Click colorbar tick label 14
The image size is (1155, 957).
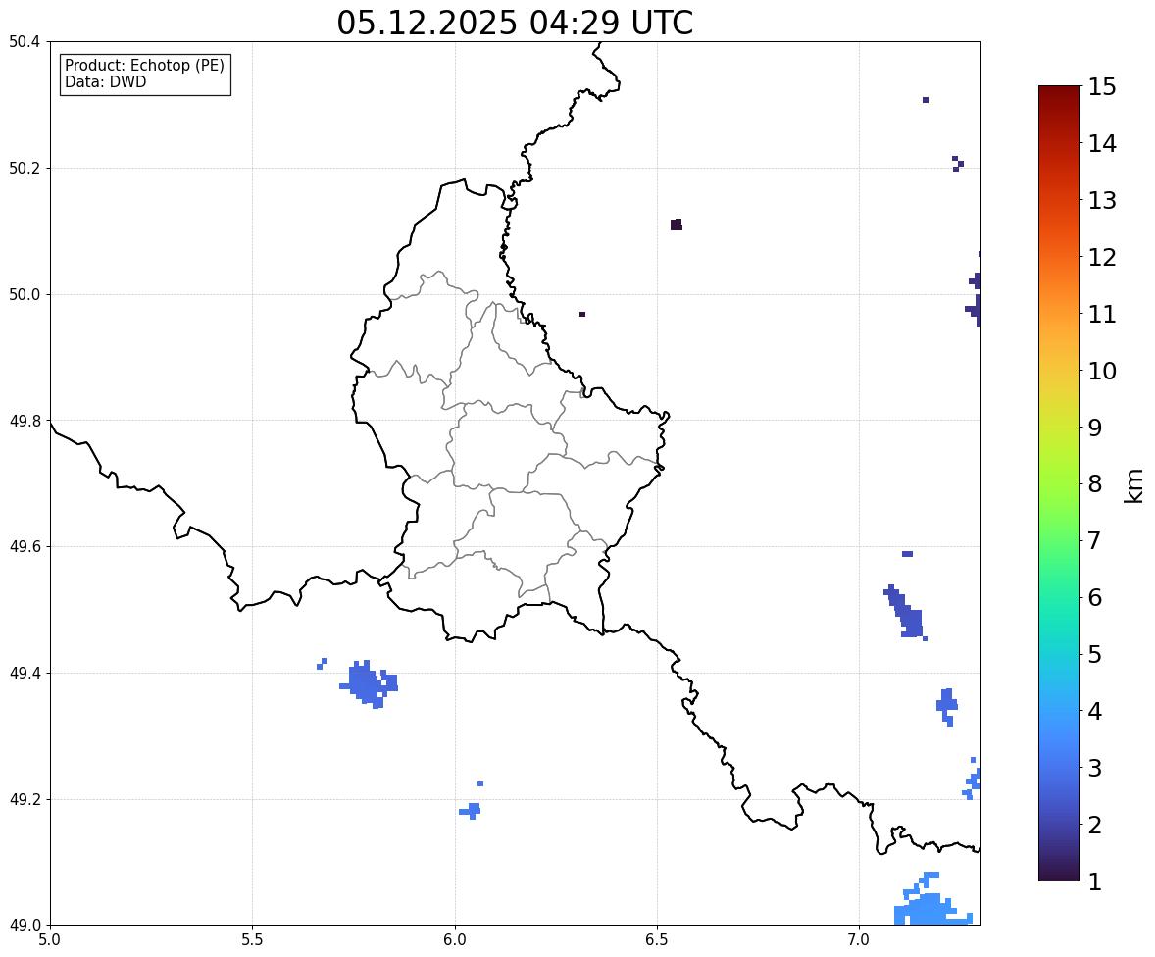1102,144
